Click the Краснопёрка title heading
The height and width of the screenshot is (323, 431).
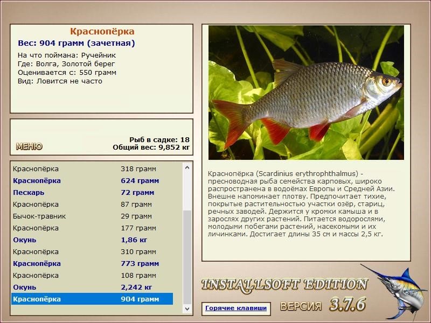[x=102, y=31]
